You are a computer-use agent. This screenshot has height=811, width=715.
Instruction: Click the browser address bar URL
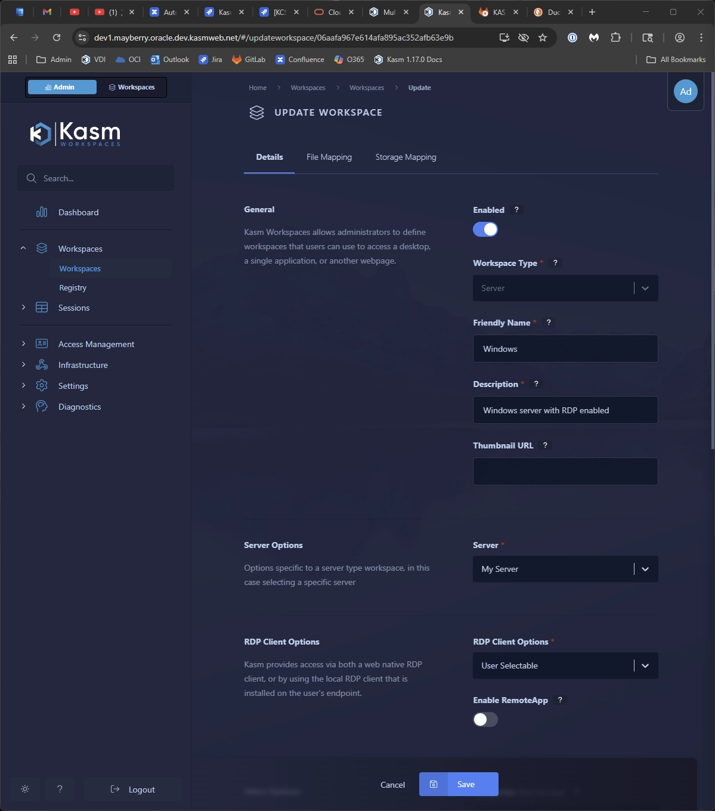(x=274, y=38)
